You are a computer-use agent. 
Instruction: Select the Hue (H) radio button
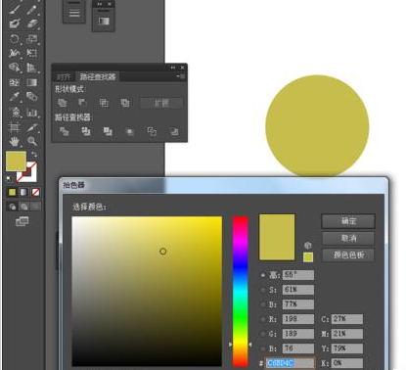pyautogui.click(x=262, y=275)
